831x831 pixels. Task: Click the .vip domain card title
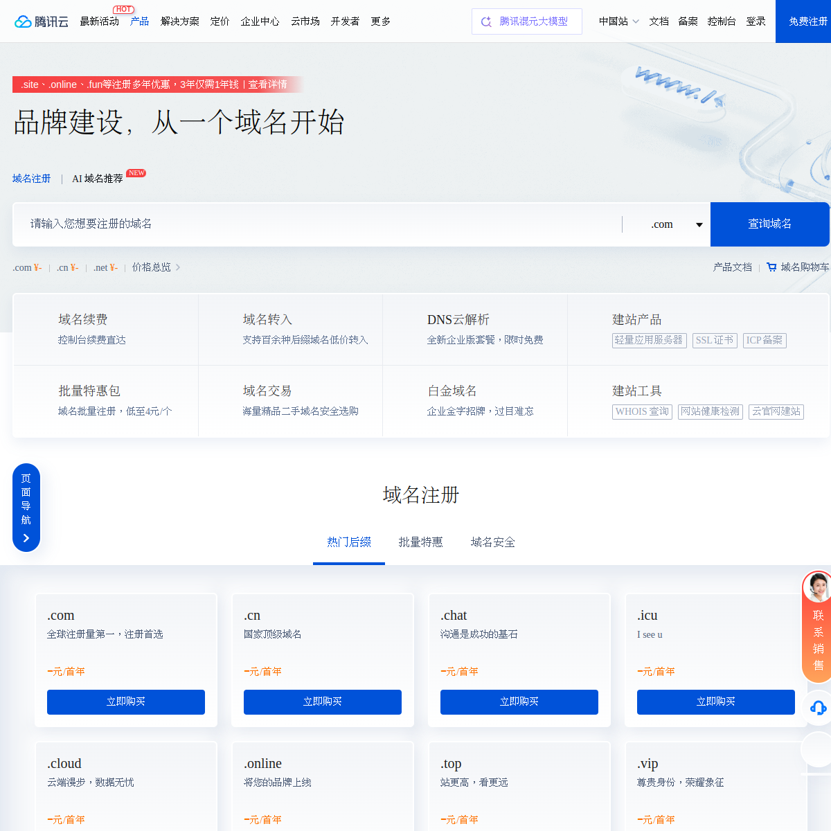pyautogui.click(x=647, y=763)
